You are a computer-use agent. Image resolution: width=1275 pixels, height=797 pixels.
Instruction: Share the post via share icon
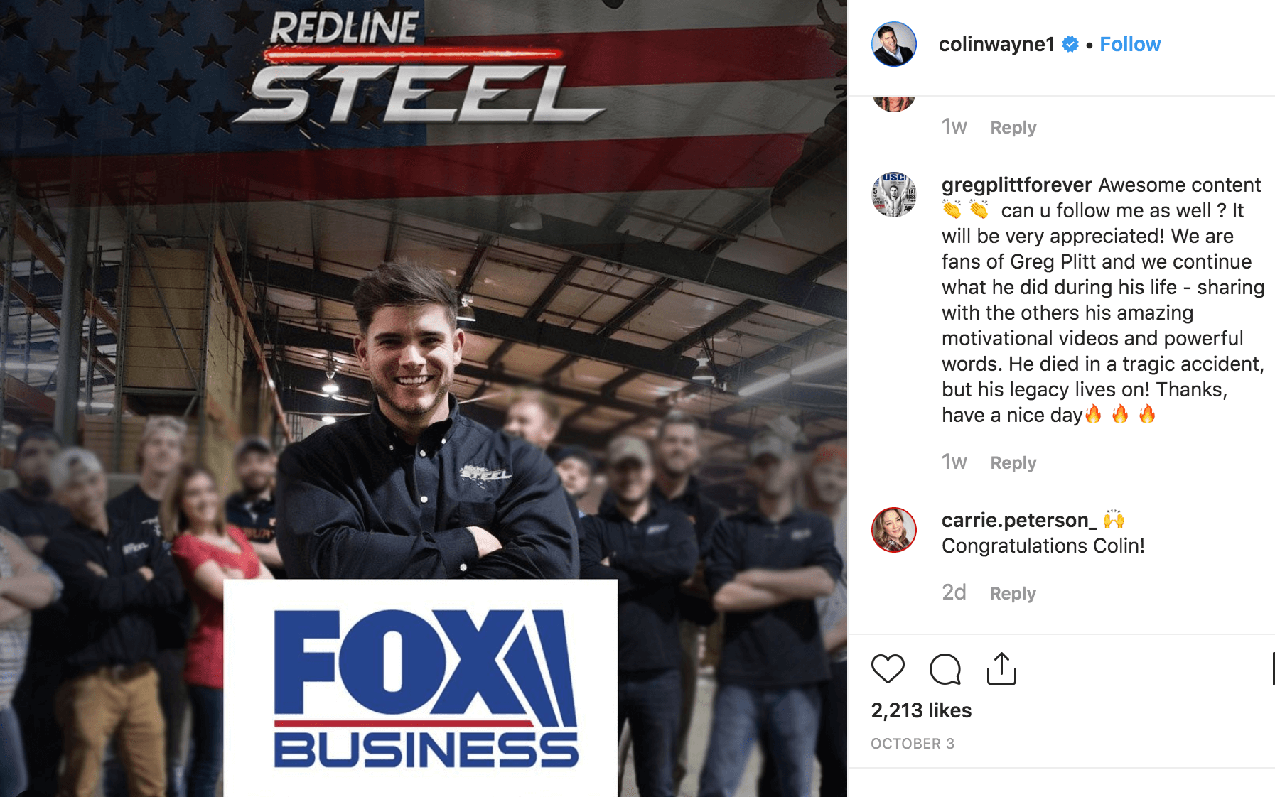[1001, 668]
